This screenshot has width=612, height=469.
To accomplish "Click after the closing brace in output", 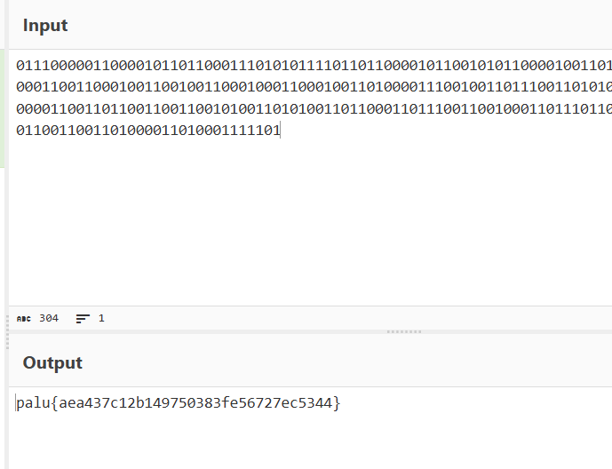I will tap(341, 403).
